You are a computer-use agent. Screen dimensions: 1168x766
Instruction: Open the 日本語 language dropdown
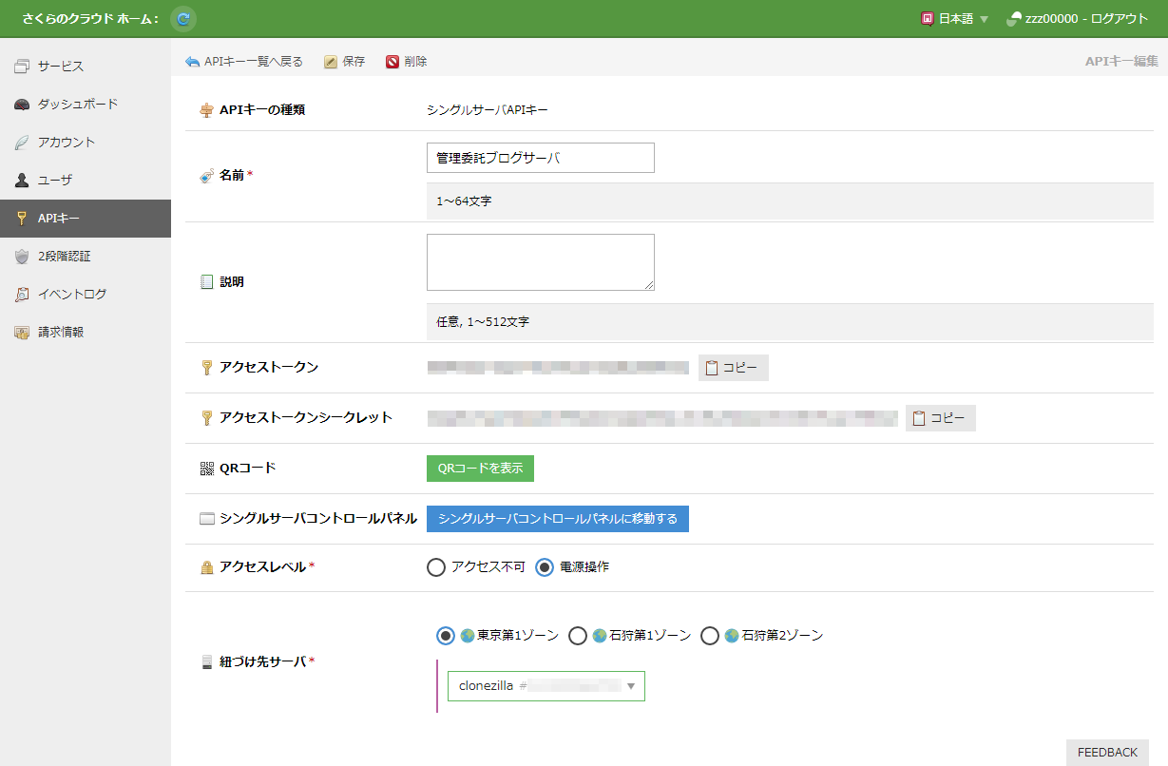coord(955,19)
